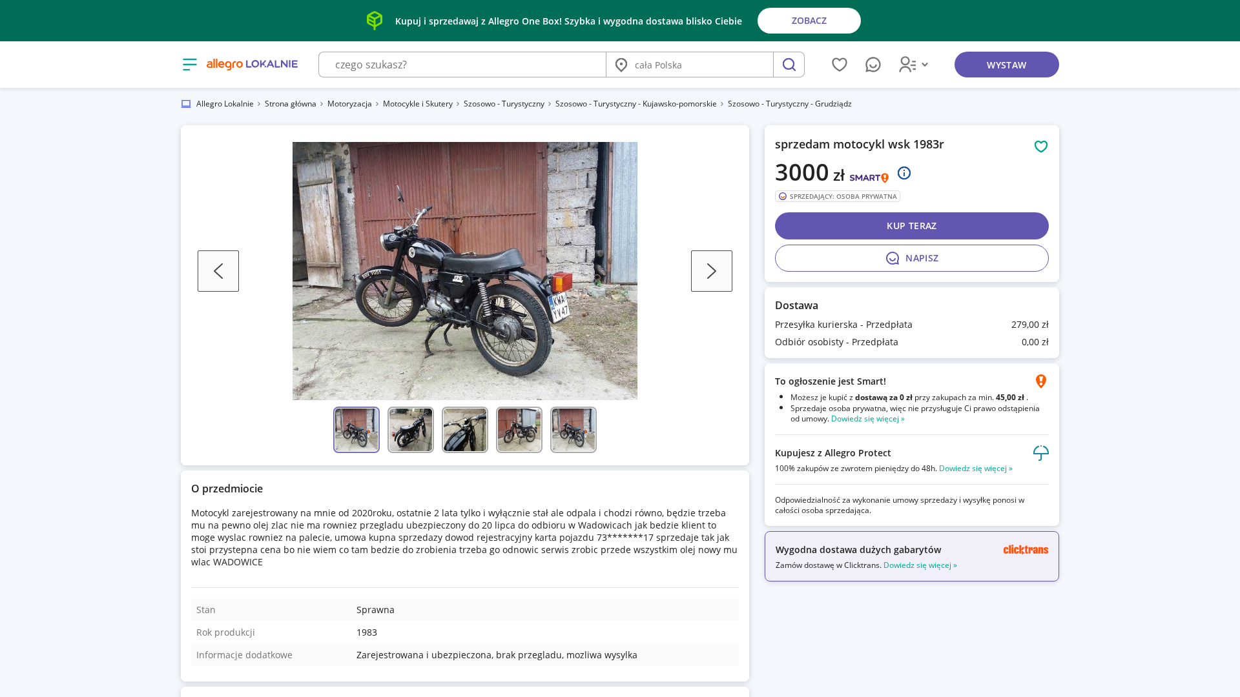Screen dimensions: 1240x697
Task: Show previous photo with left arrow
Action: pos(218,271)
